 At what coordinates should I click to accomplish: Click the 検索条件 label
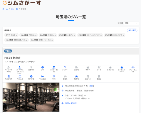pyautogui.click(x=8, y=30)
